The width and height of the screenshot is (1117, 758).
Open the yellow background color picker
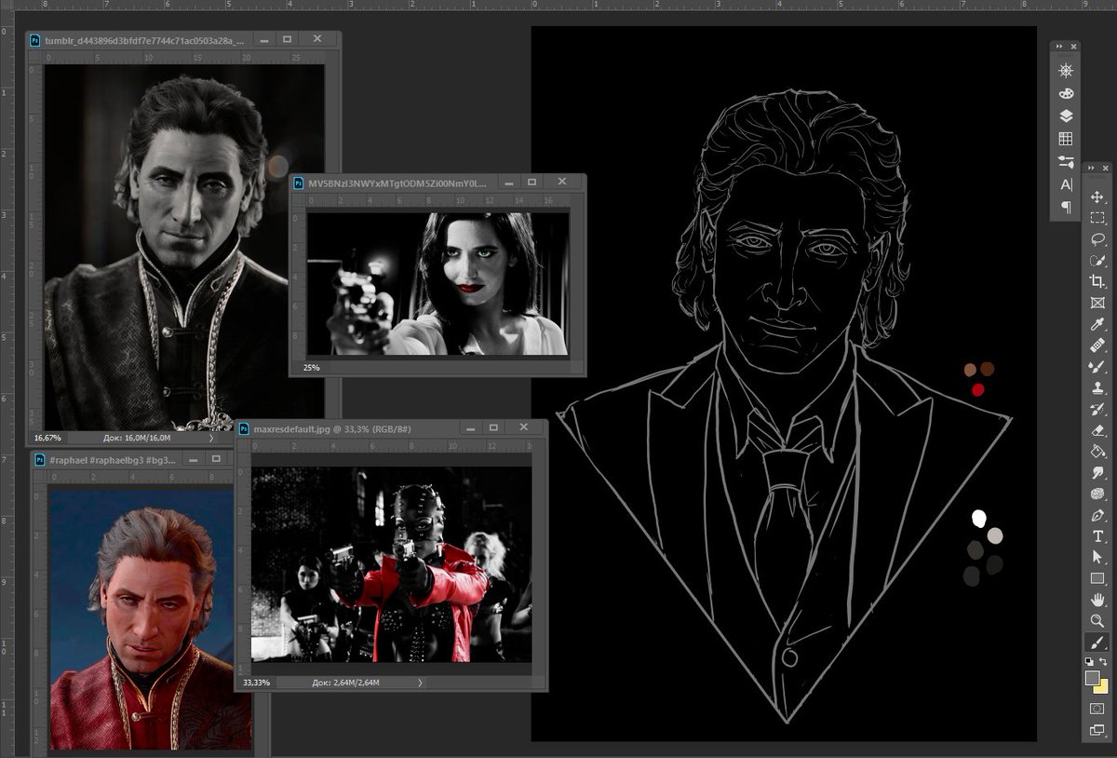[x=1103, y=687]
